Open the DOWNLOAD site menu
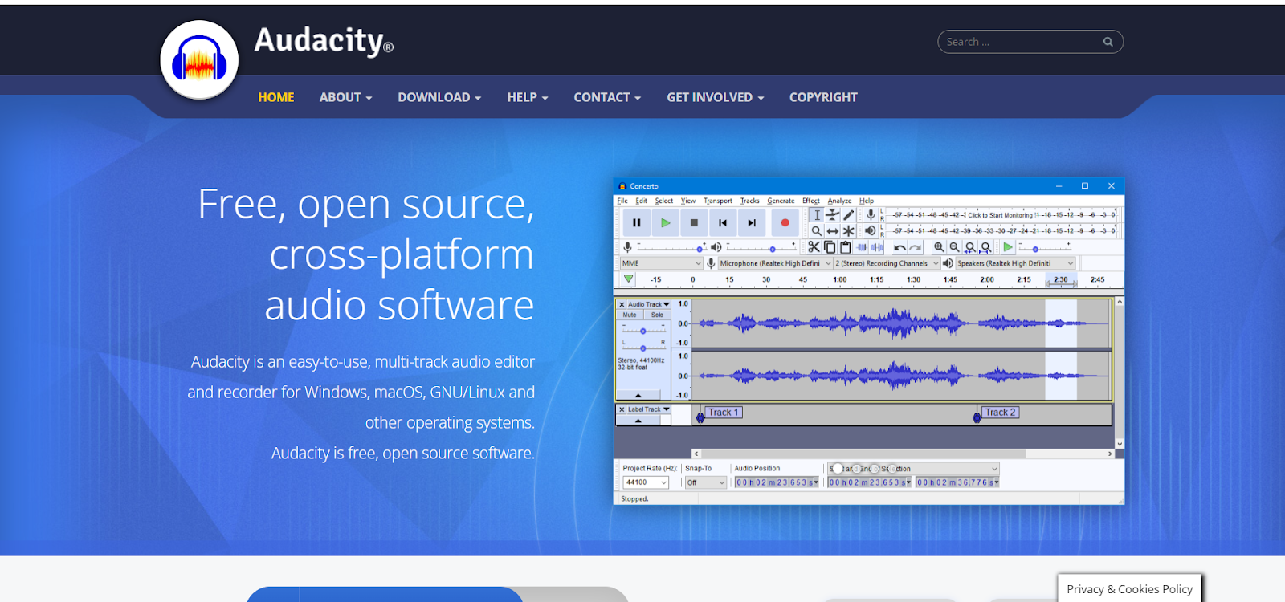 439,97
